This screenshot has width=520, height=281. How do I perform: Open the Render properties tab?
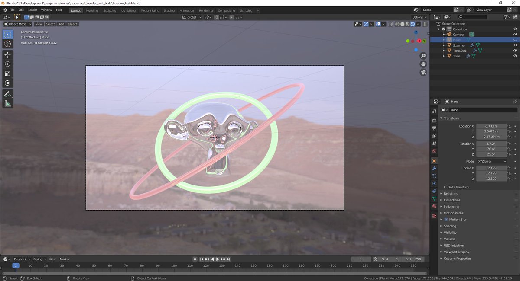tap(434, 120)
